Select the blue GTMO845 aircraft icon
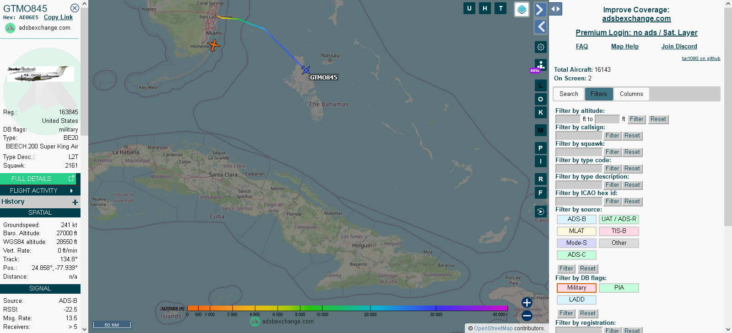Screen dimensions: 732x333 coord(306,70)
